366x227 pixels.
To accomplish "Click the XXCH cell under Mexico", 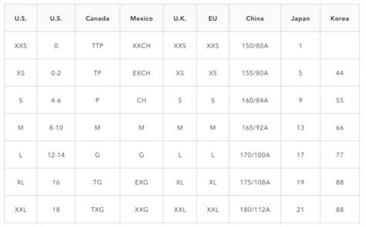I will pos(141,46).
